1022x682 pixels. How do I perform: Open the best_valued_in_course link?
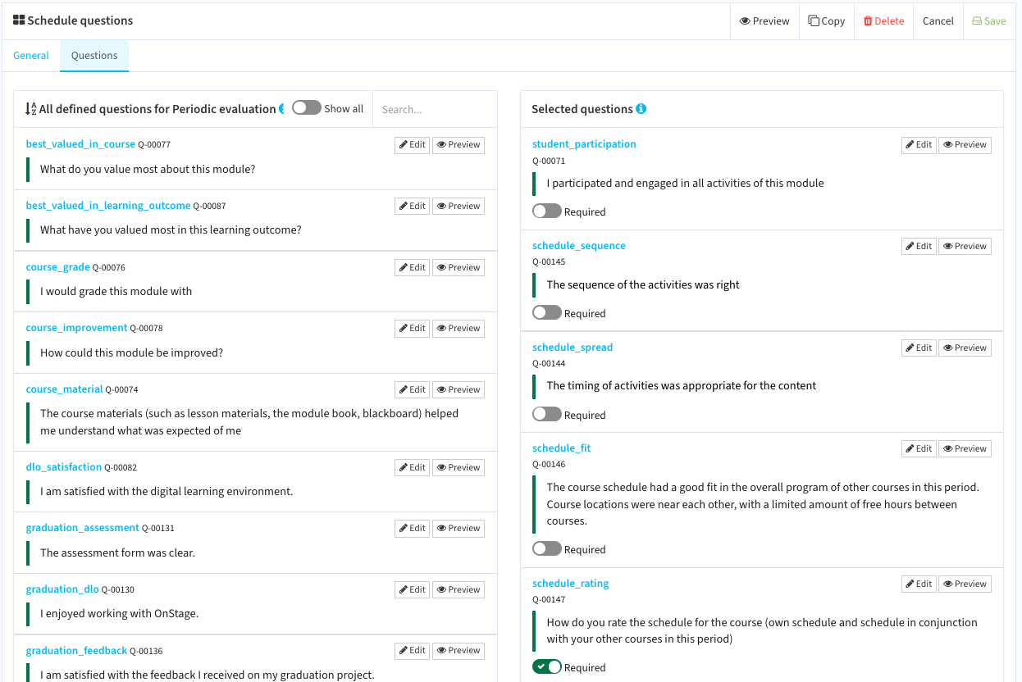point(80,144)
